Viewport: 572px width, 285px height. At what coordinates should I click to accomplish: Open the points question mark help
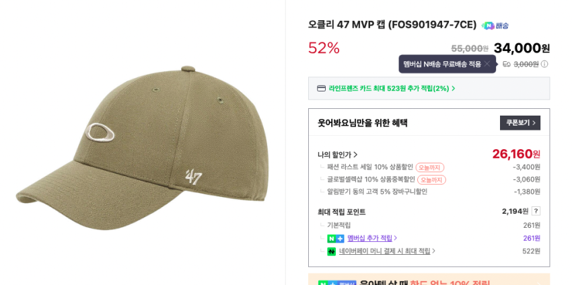(x=536, y=211)
